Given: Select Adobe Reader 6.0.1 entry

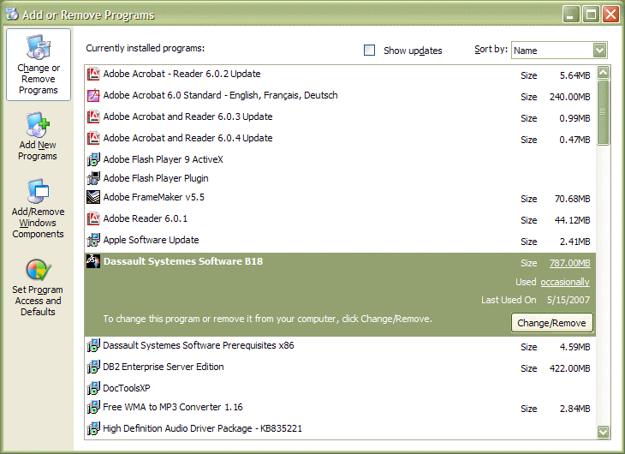Looking at the screenshot, I should point(340,219).
